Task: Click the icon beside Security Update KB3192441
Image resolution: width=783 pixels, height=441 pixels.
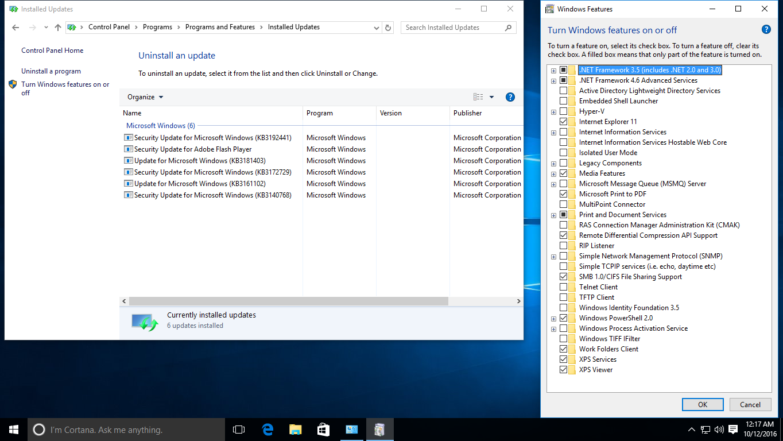Action: 128,138
